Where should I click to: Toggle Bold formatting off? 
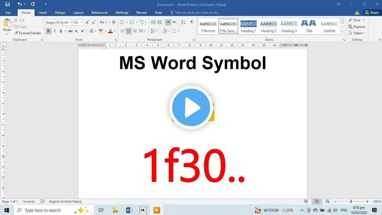(x=48, y=31)
